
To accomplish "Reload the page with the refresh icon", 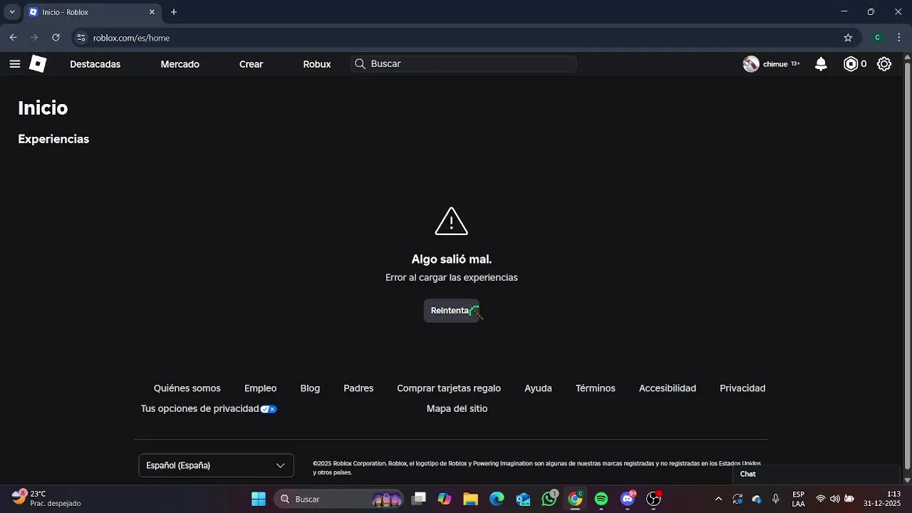I will tap(56, 38).
